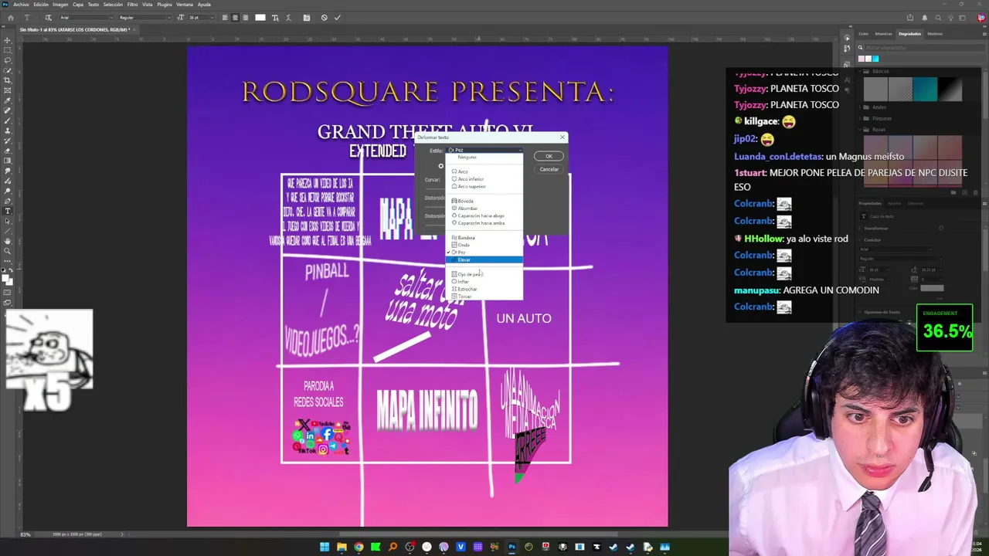The height and width of the screenshot is (556, 989).
Task: Select the Elevar warp style
Action: [x=484, y=259]
